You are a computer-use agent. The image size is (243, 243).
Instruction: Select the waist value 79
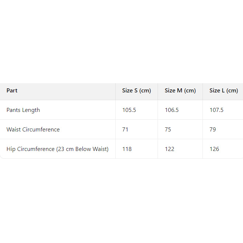point(212,130)
